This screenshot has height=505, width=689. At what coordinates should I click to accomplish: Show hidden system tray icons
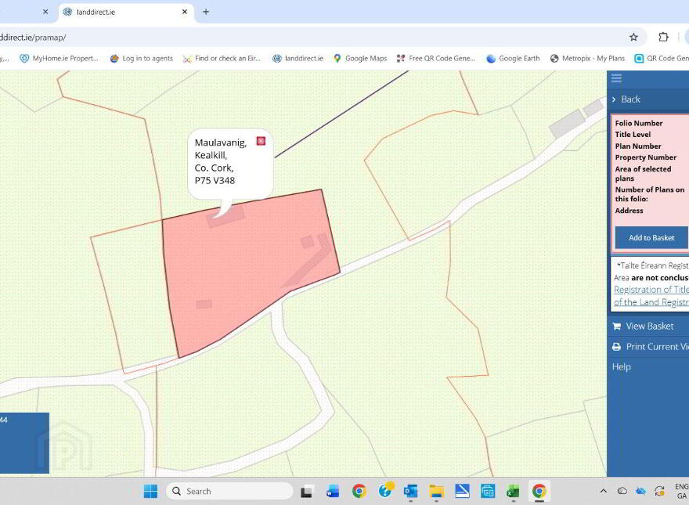(604, 491)
